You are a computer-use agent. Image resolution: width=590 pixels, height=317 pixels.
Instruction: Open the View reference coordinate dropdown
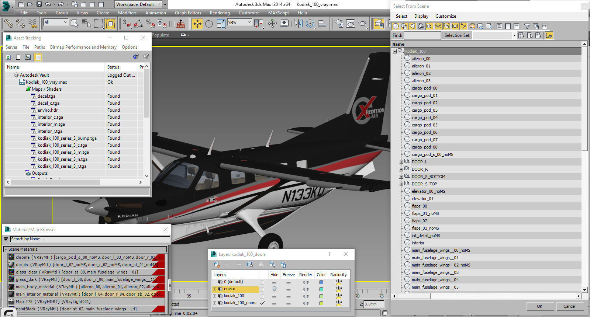click(x=239, y=22)
